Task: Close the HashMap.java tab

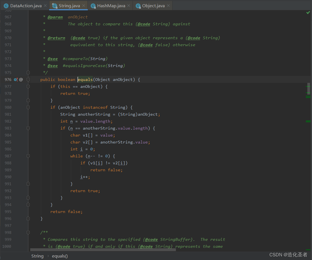Action: 129,6
